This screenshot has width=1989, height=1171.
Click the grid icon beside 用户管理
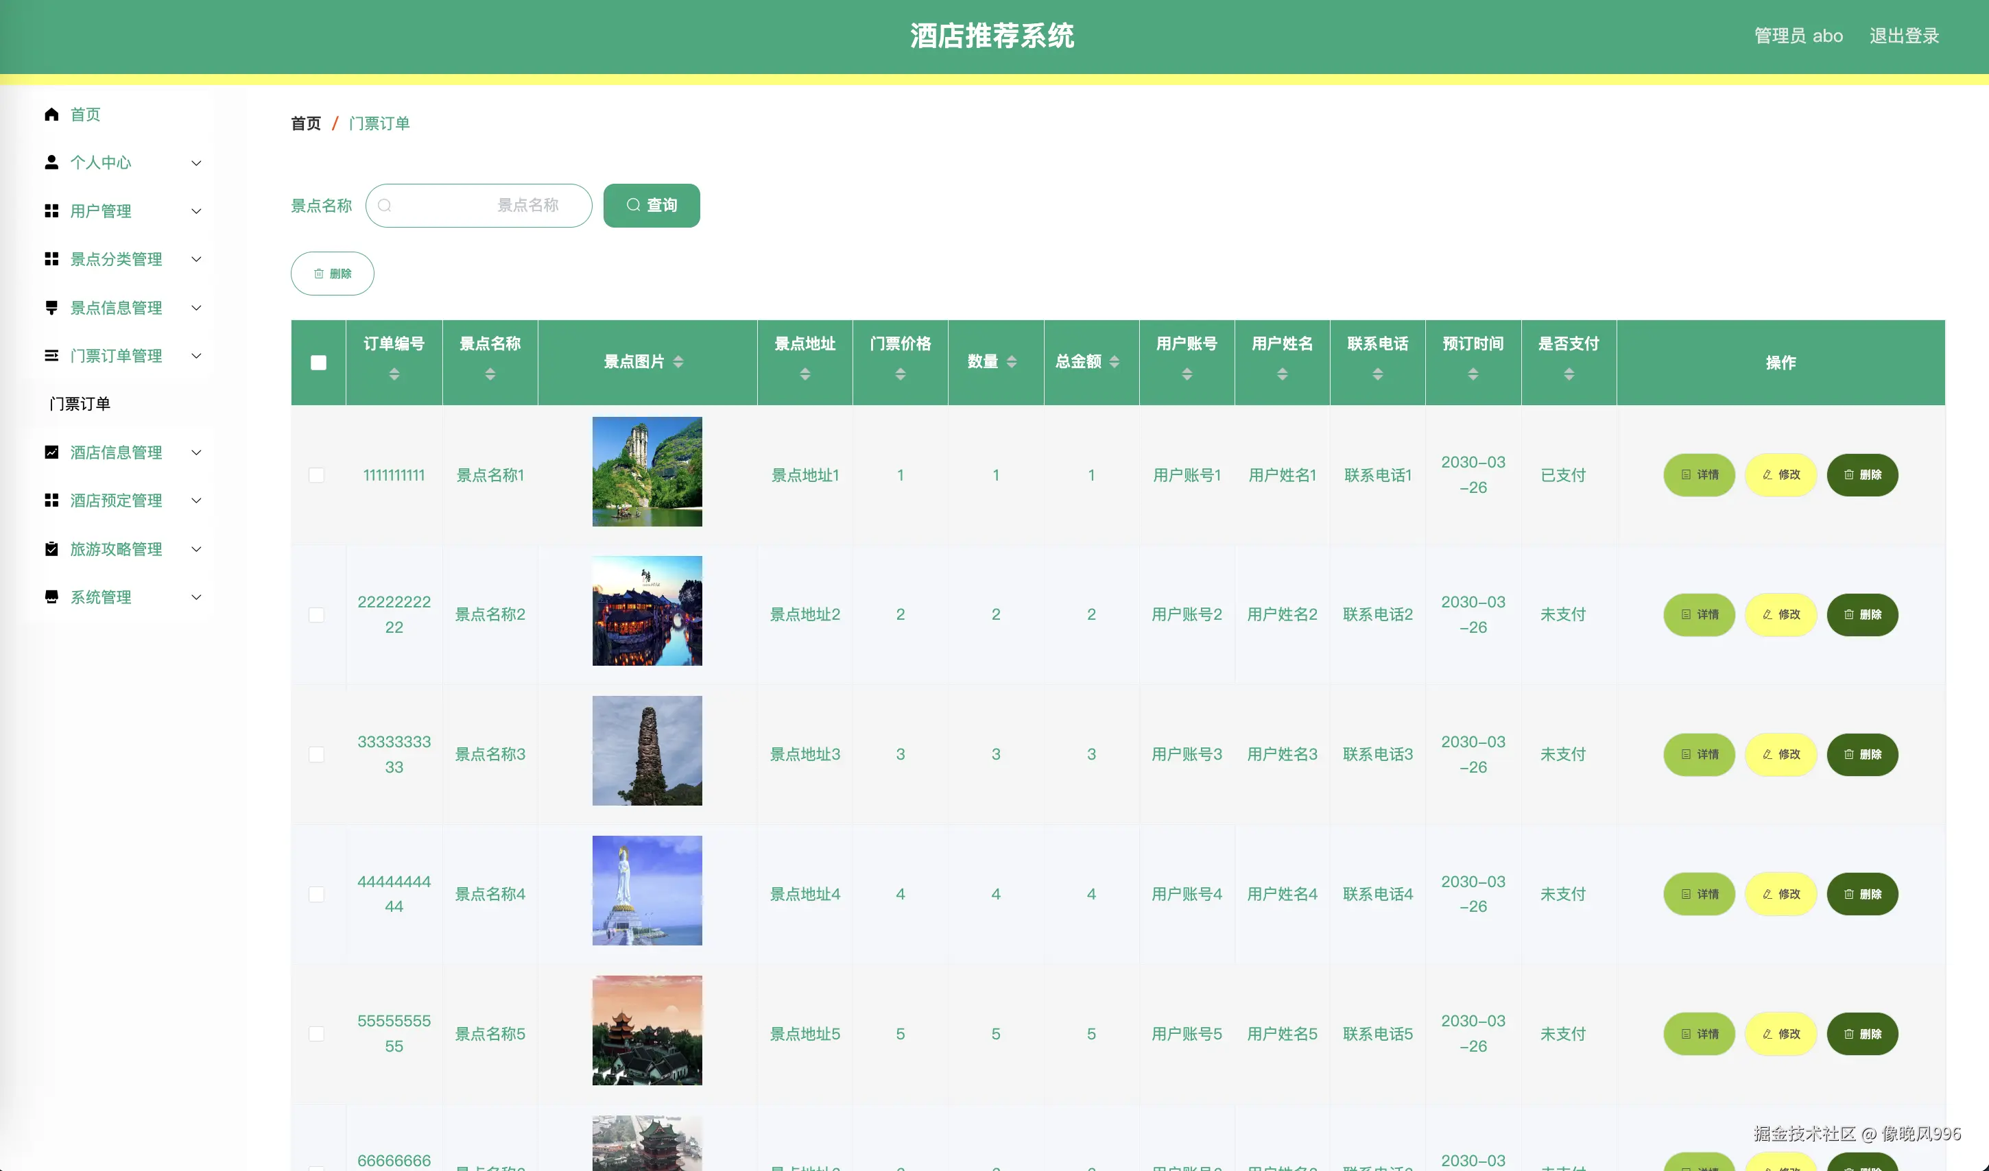click(51, 210)
